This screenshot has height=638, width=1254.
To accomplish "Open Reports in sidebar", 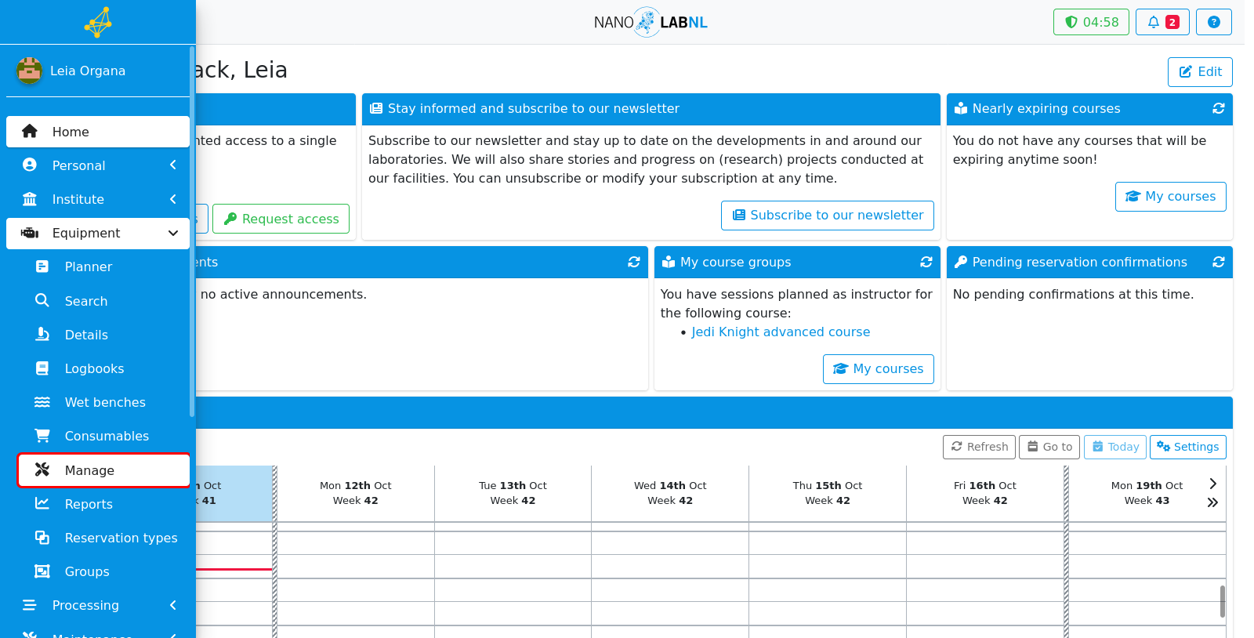I will click(103, 504).
